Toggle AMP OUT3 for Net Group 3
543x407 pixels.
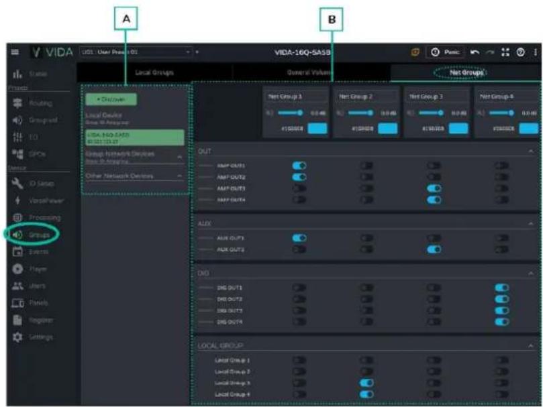[x=434, y=188]
